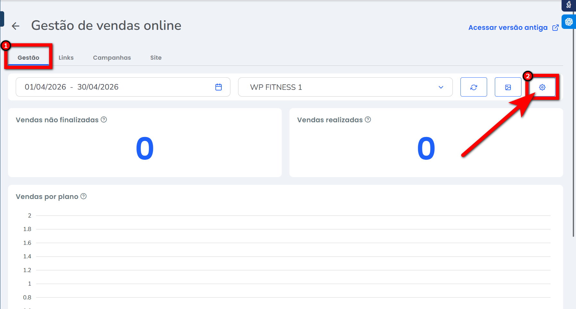This screenshot has width=576, height=309.
Task: Click the refresh data button
Action: 474,87
